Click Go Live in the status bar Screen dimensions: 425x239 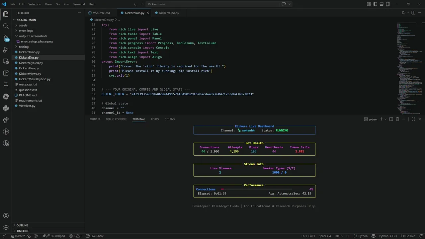[408, 236]
